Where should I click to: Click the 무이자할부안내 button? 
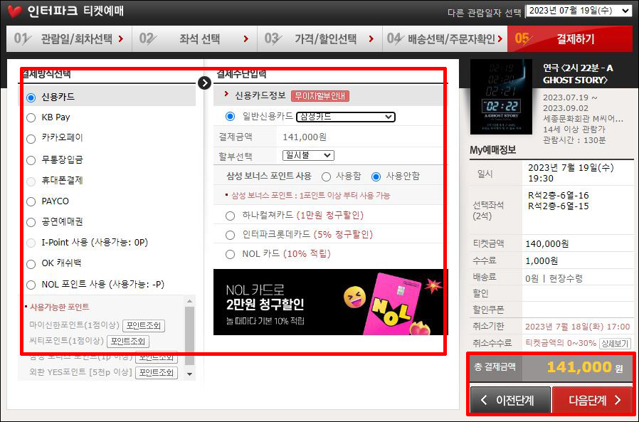coord(320,96)
